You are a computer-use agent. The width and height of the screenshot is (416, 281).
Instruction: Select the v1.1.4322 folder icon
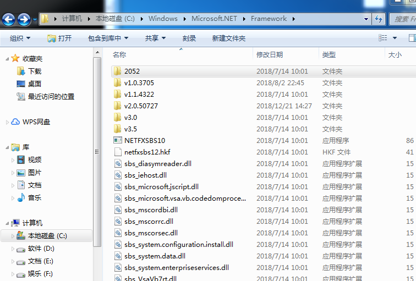[x=117, y=94]
